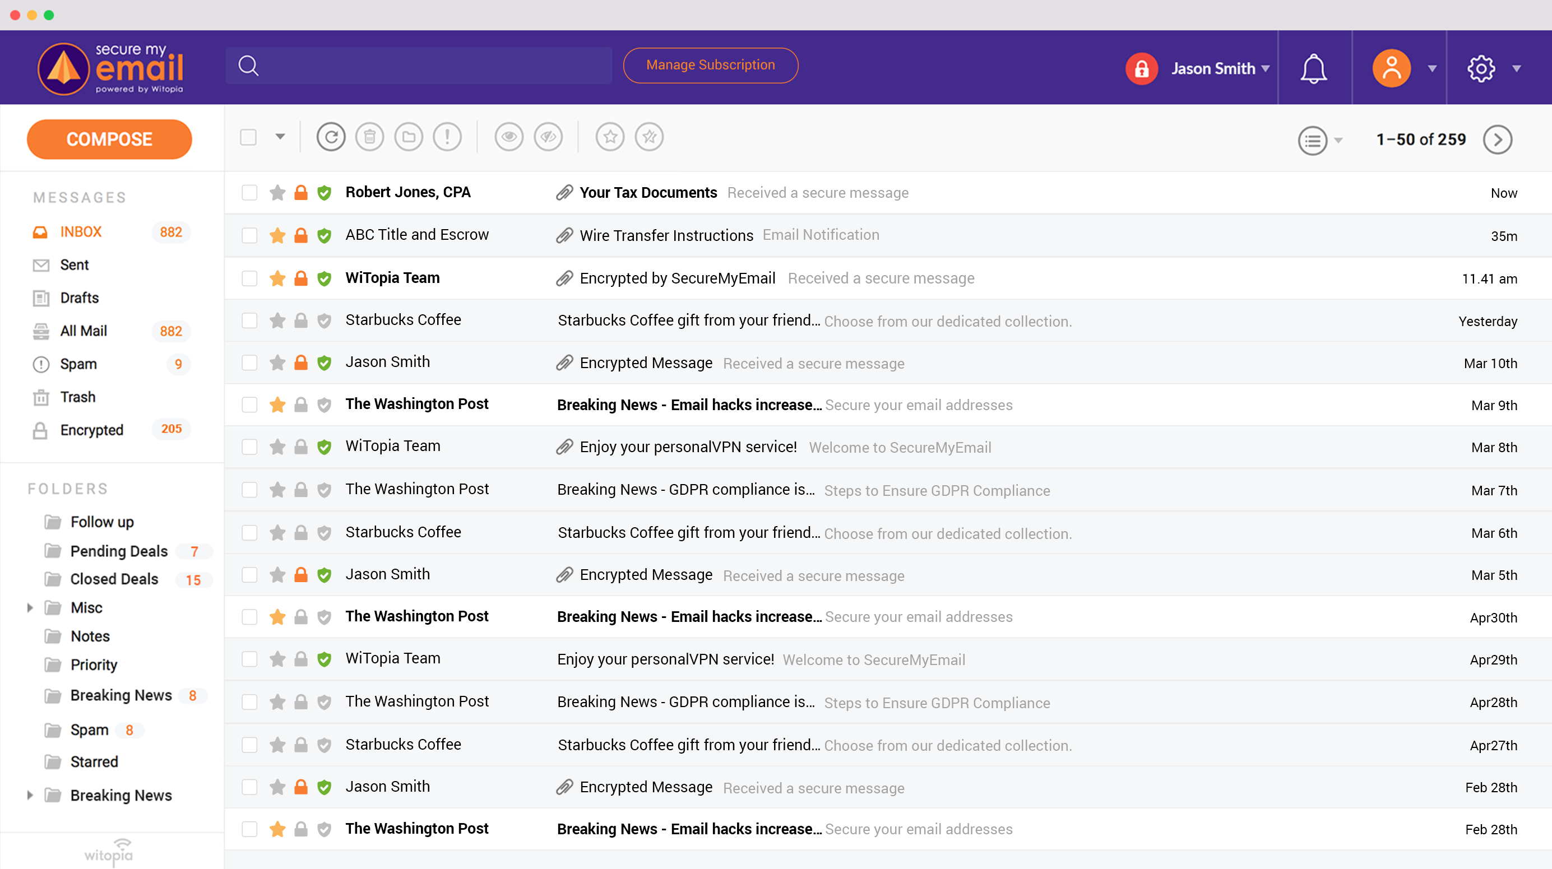1552x869 pixels.
Task: Click the add star toolbar icon
Action: click(x=610, y=137)
